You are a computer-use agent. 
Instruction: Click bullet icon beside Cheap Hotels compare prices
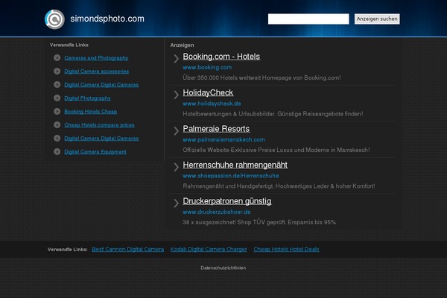[x=57, y=125]
